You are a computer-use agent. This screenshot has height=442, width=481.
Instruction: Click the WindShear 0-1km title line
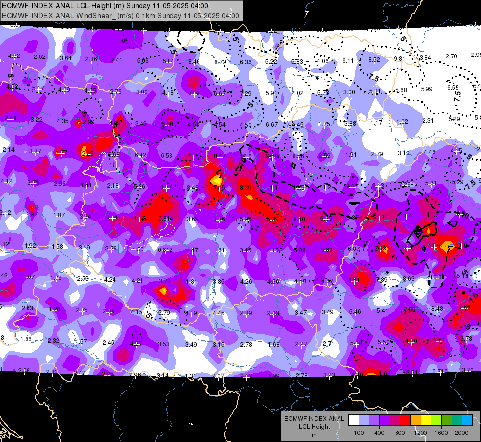click(x=120, y=16)
